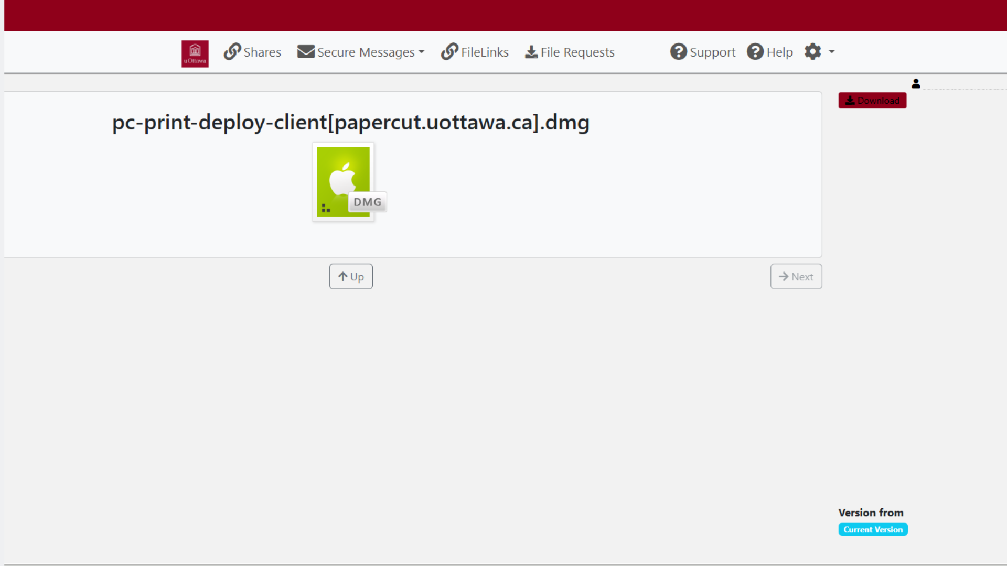Go to FileLinks

pyautogui.click(x=475, y=52)
